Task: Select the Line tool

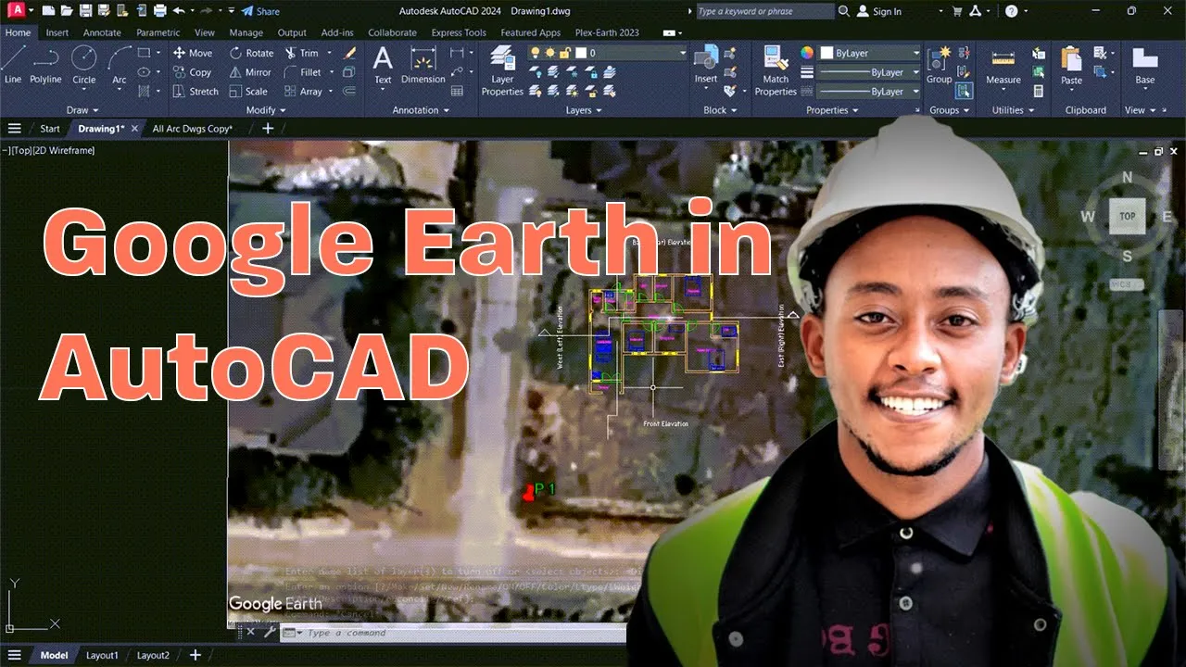Action: pyautogui.click(x=13, y=65)
